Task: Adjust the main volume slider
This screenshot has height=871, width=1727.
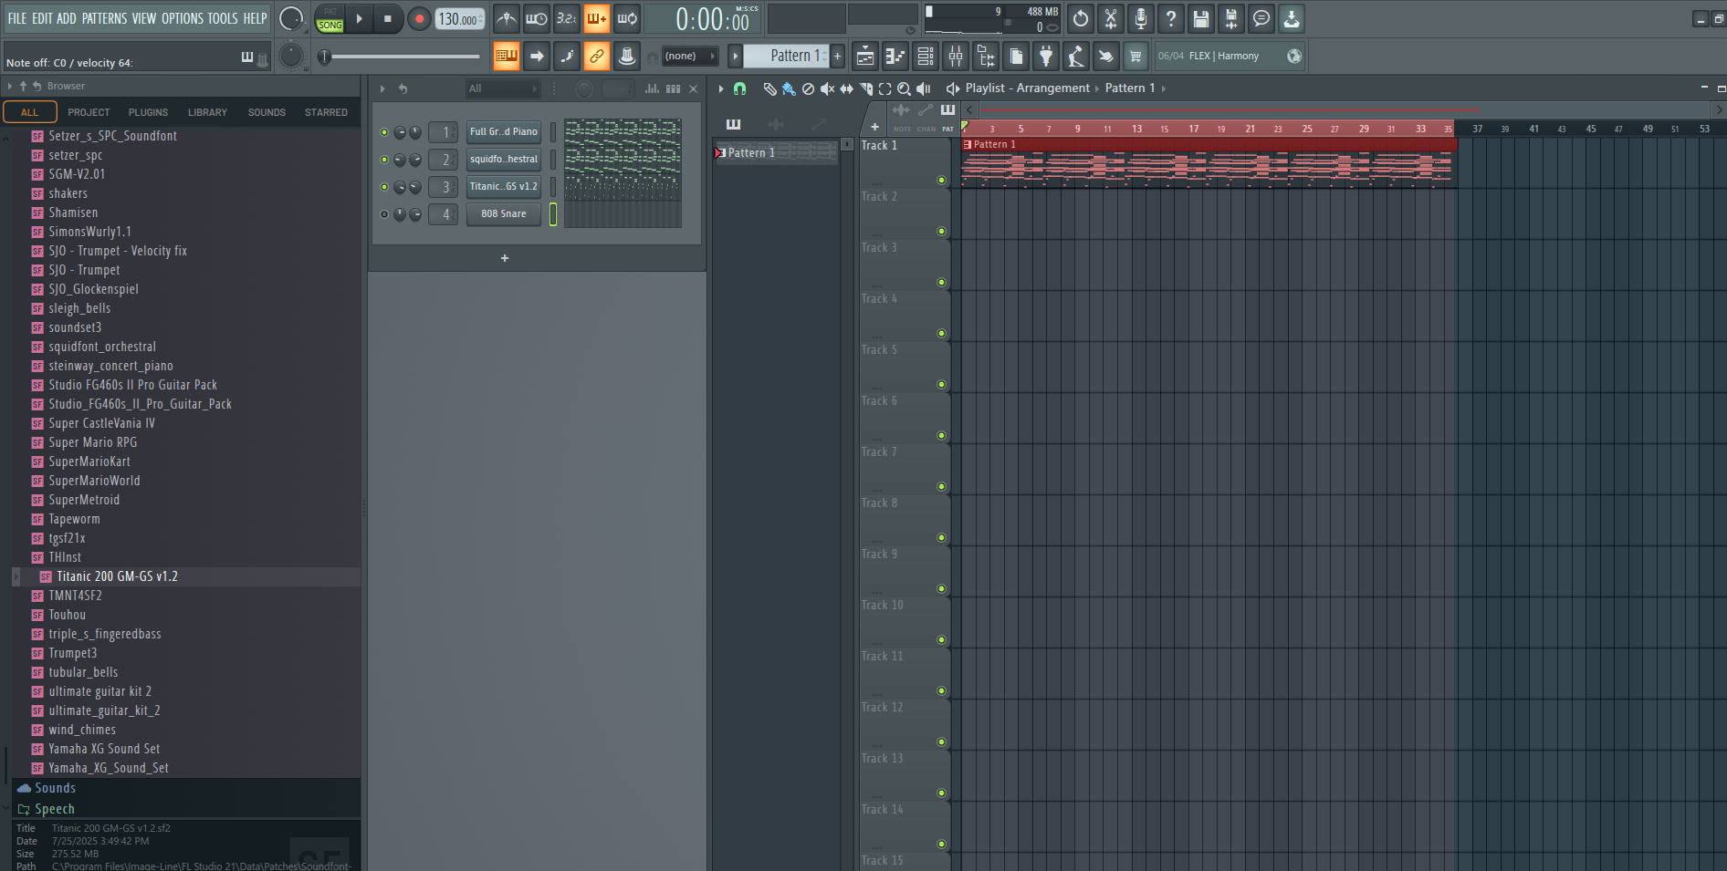Action: pos(402,57)
